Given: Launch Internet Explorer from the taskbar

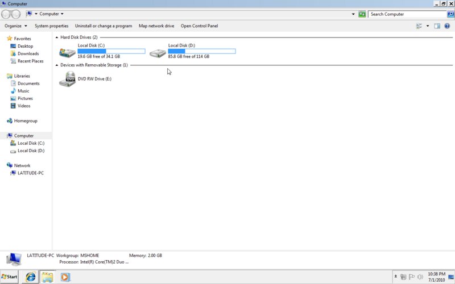Looking at the screenshot, I should point(30,277).
